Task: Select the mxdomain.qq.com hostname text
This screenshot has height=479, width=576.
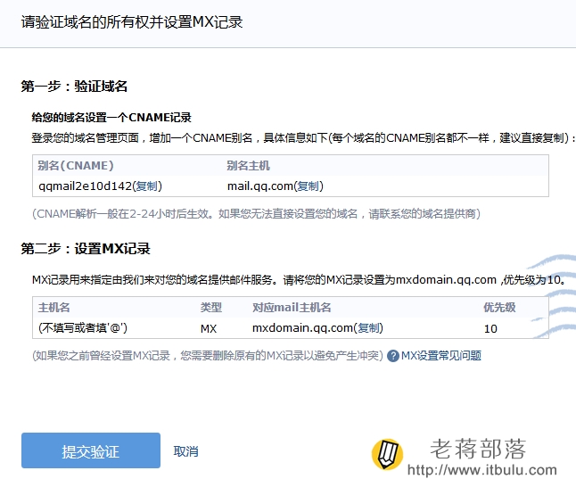Action: pos(302,327)
